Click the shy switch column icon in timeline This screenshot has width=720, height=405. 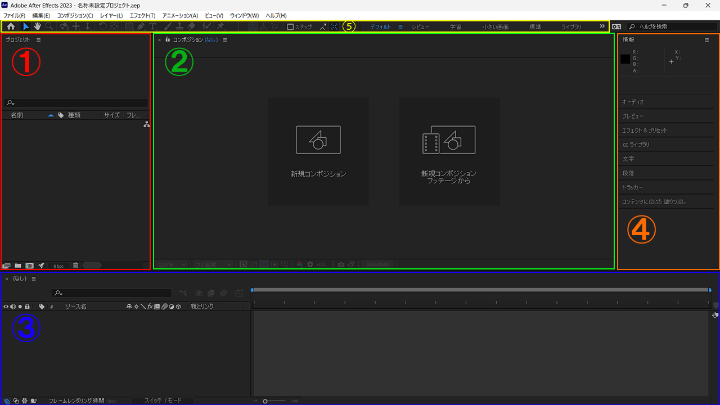(x=130, y=307)
